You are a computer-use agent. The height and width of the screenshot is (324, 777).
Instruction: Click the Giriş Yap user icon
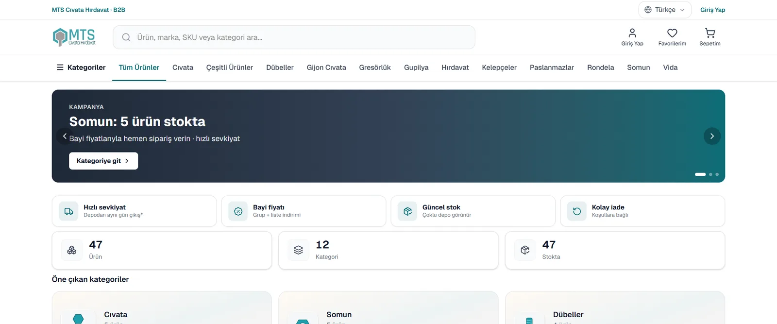pyautogui.click(x=632, y=33)
